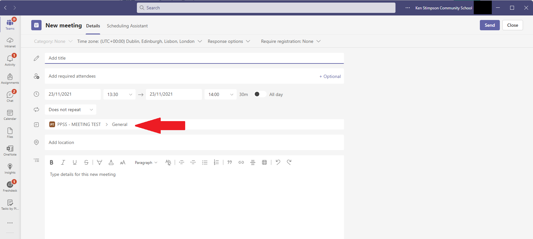Change the Time zone dropdown
The width and height of the screenshot is (533, 239).
tap(139, 41)
